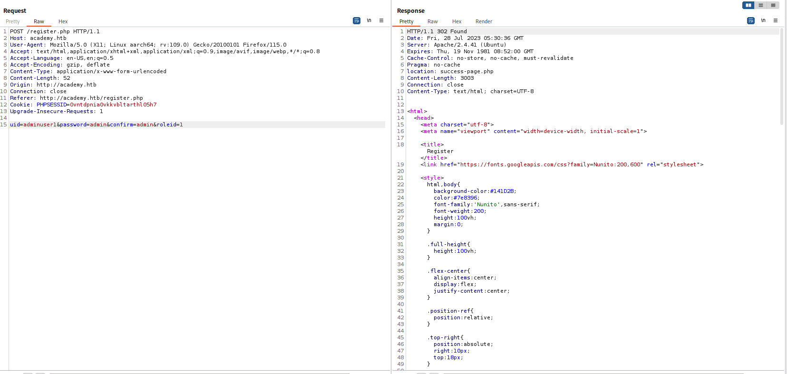The width and height of the screenshot is (787, 374).
Task: Click the PHPSESSID cookie value
Action: coord(113,105)
